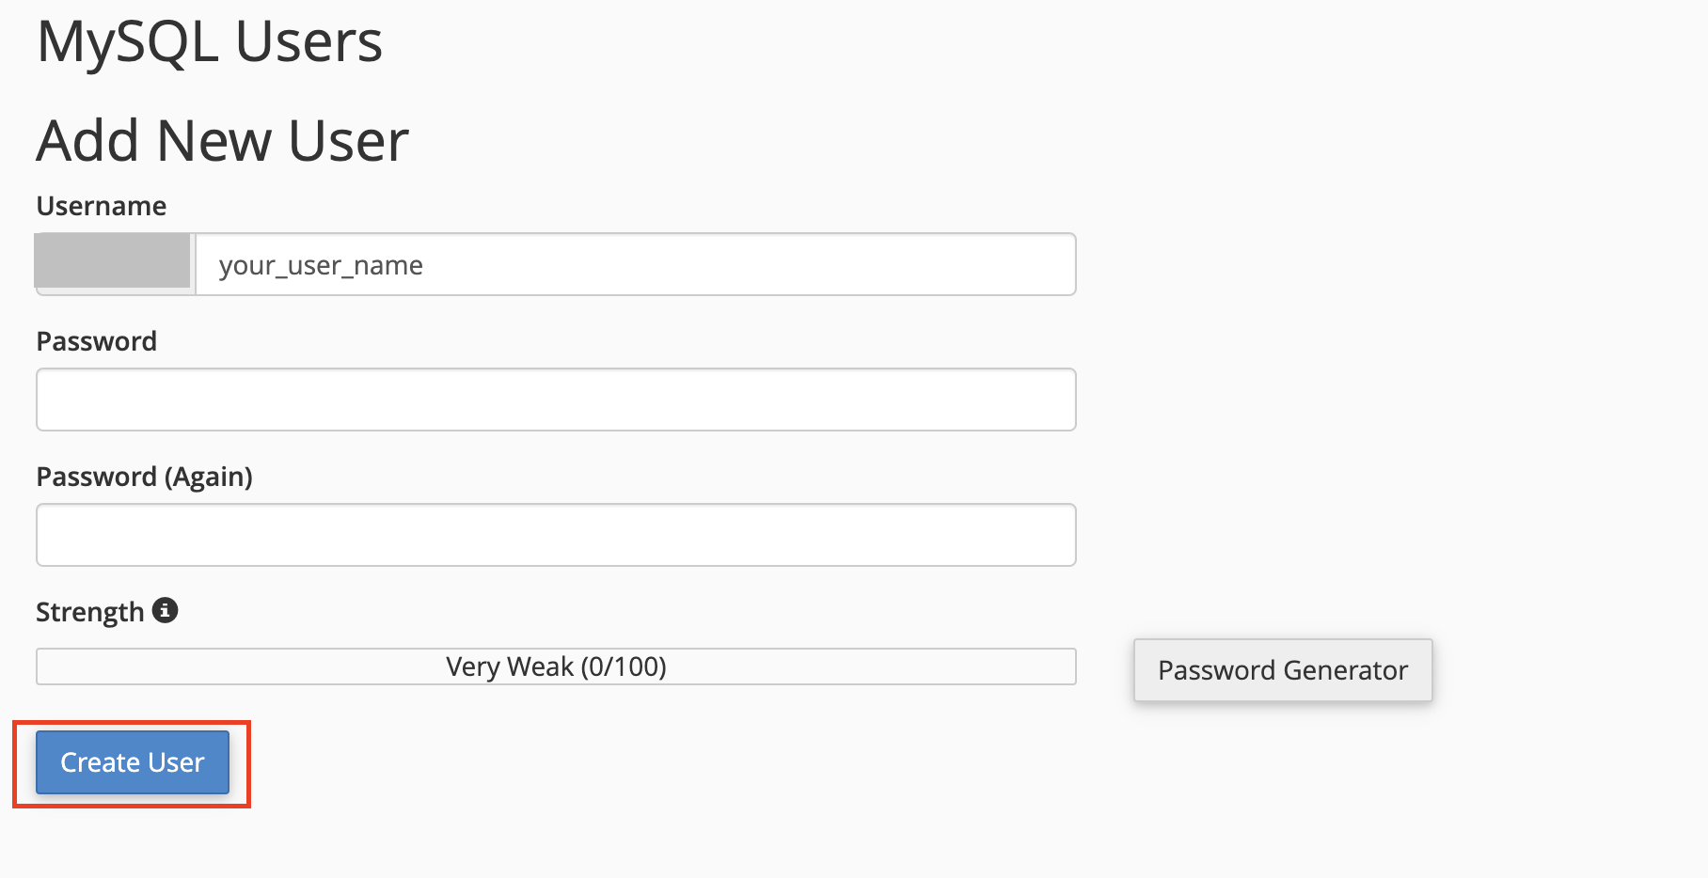Select the Password (Again) label

[144, 477]
